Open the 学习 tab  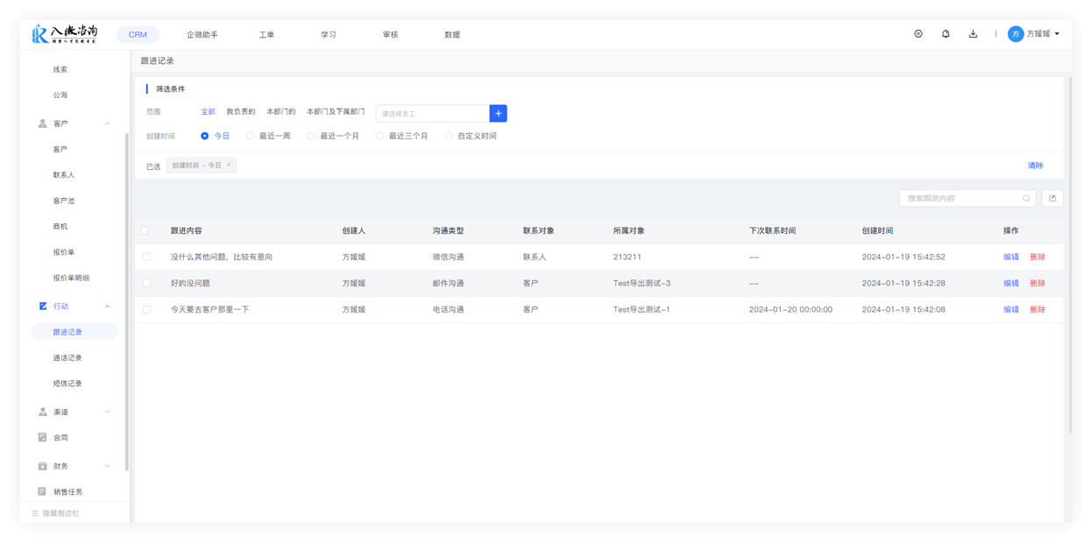click(x=328, y=34)
